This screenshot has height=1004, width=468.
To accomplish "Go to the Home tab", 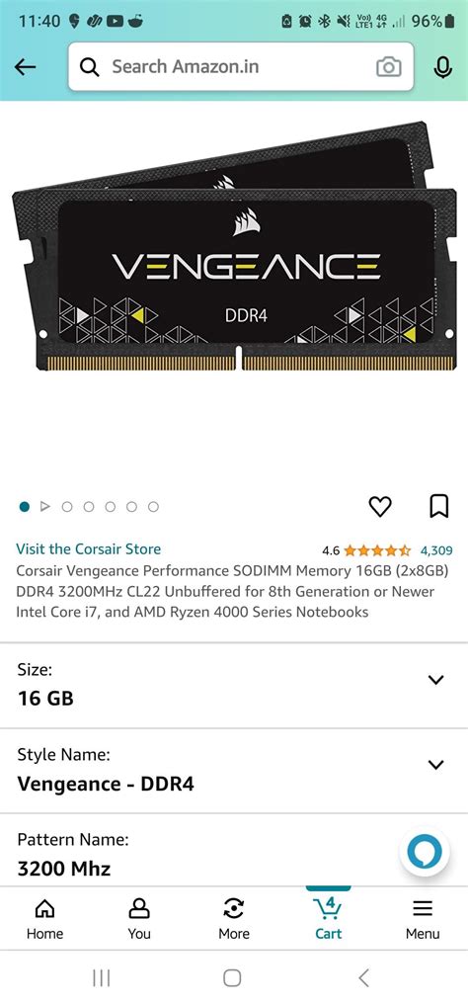I will click(44, 919).
